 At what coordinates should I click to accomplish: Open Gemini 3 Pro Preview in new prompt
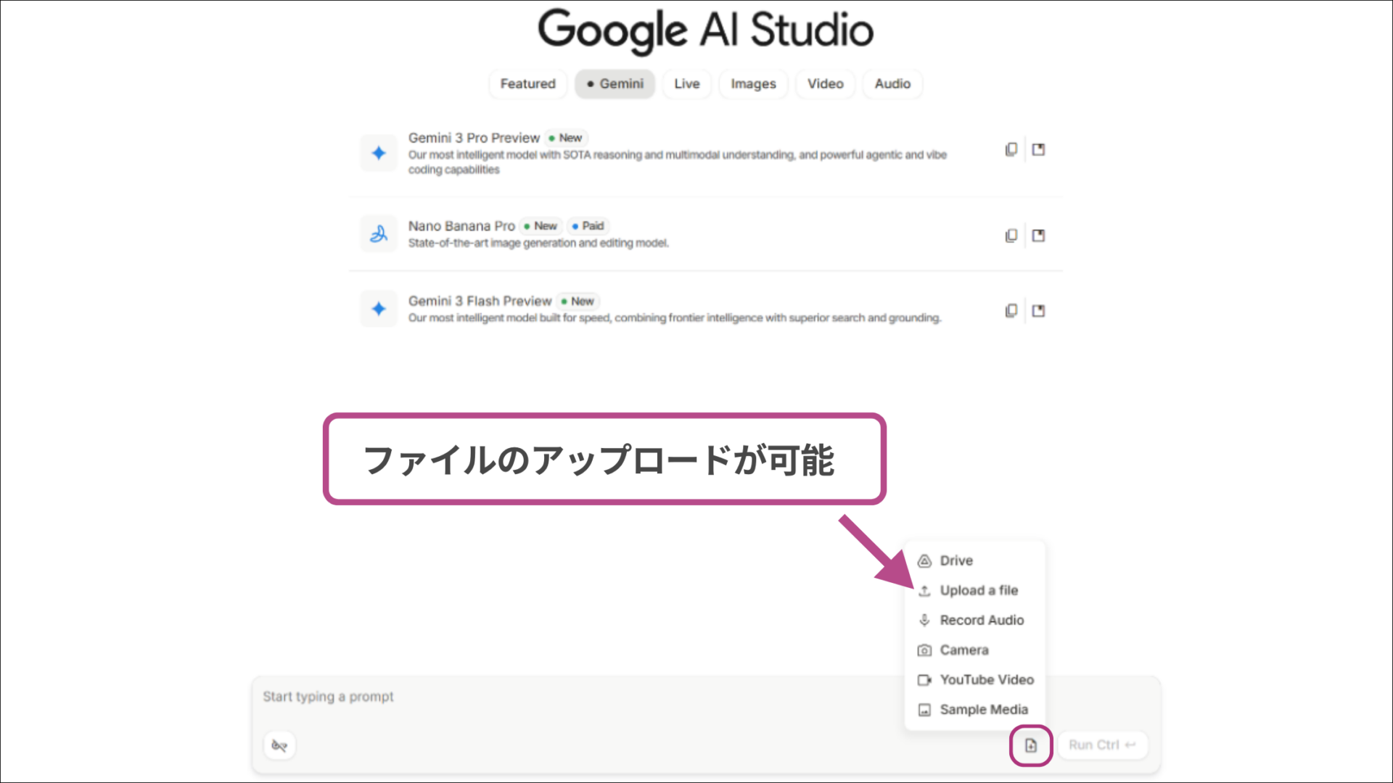tap(1038, 149)
